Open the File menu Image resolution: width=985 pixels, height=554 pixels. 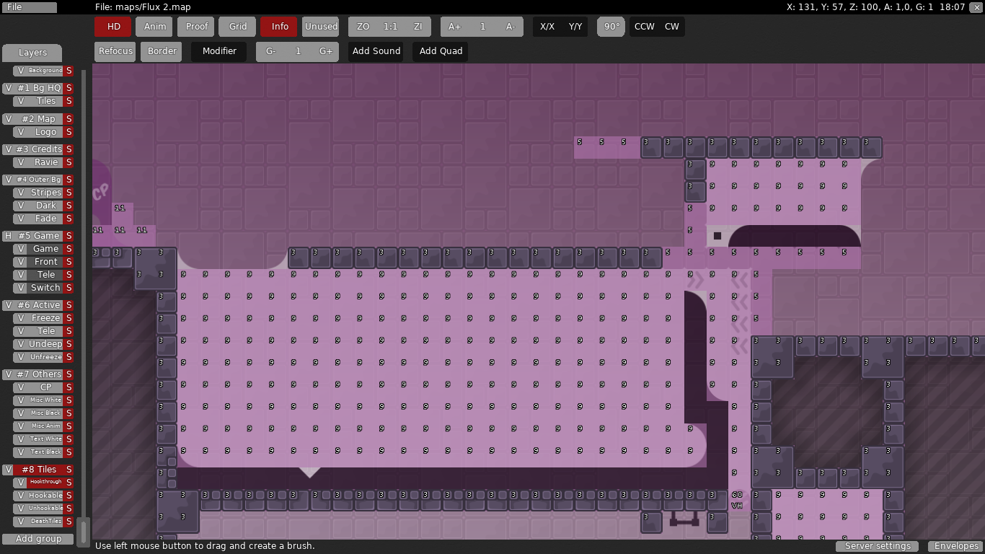(x=29, y=7)
